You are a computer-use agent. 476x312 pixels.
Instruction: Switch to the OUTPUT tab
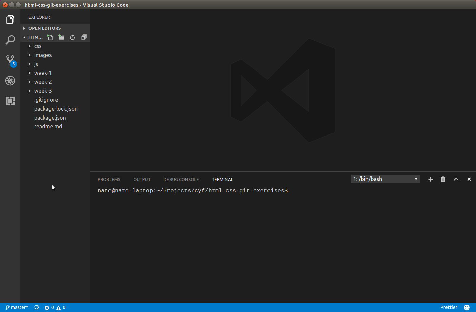click(142, 179)
